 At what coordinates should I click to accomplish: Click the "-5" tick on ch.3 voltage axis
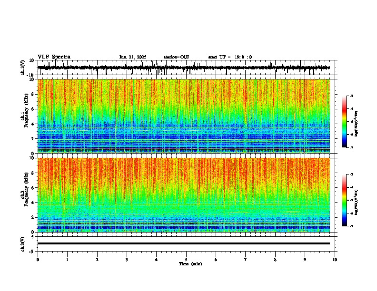(32, 252)
